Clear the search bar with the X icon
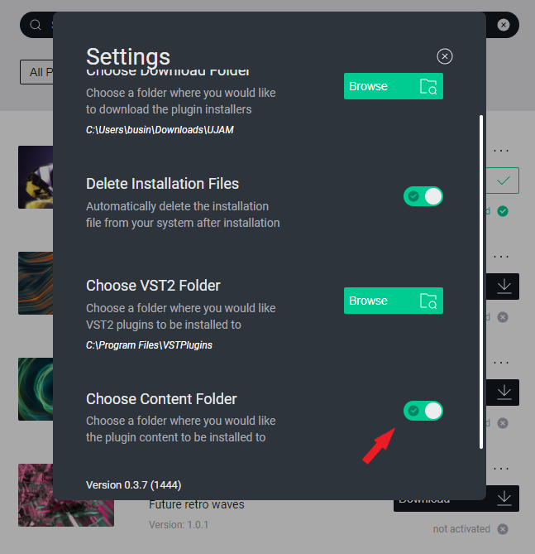This screenshot has height=554, width=535. pos(504,25)
